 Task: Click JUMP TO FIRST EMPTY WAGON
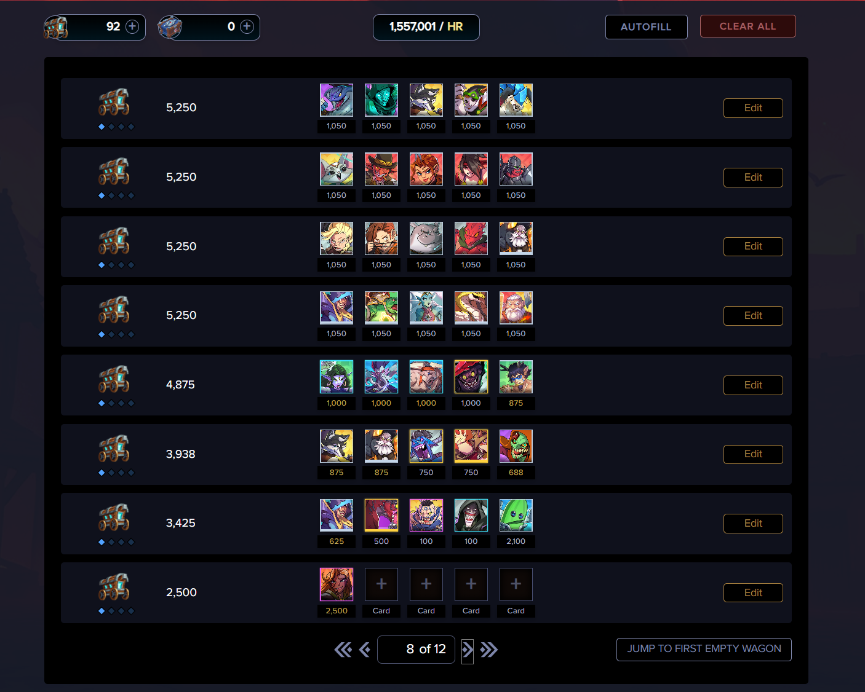tap(704, 649)
